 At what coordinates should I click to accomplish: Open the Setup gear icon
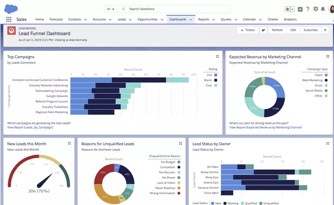coord(316,9)
